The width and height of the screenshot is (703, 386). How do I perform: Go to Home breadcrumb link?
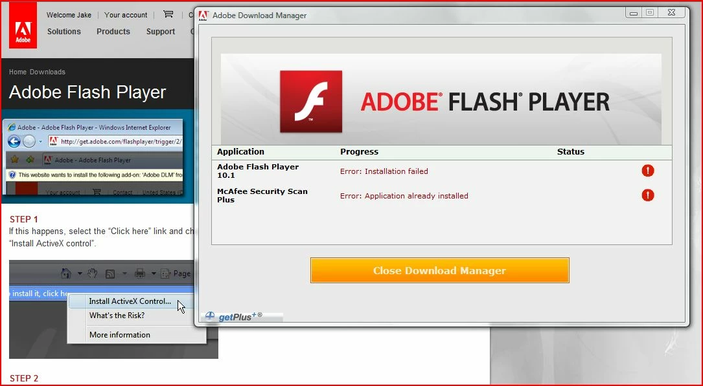tap(17, 72)
